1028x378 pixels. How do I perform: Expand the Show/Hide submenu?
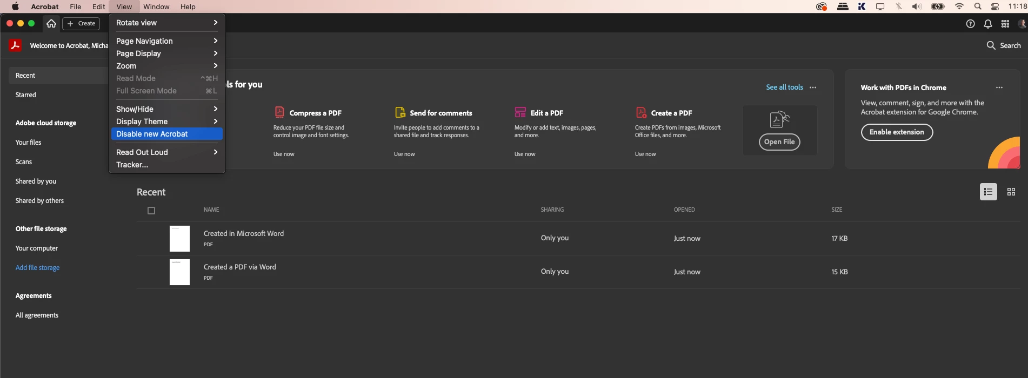pos(166,109)
